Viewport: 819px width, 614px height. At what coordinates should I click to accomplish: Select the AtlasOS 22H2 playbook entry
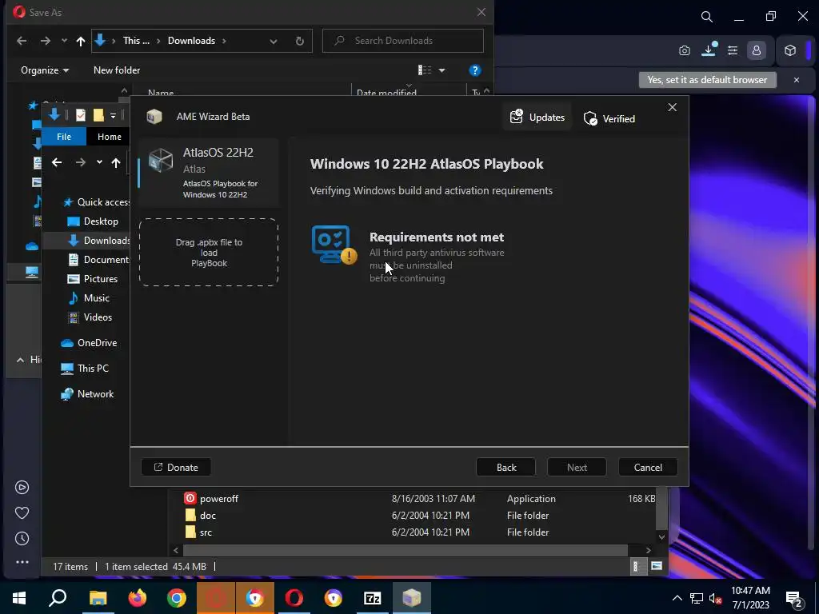pyautogui.click(x=209, y=173)
